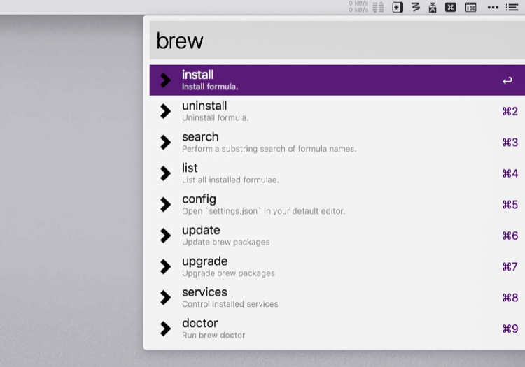Open Notification Center list icon
Viewport: 525px width, 367px height.
[x=512, y=8]
